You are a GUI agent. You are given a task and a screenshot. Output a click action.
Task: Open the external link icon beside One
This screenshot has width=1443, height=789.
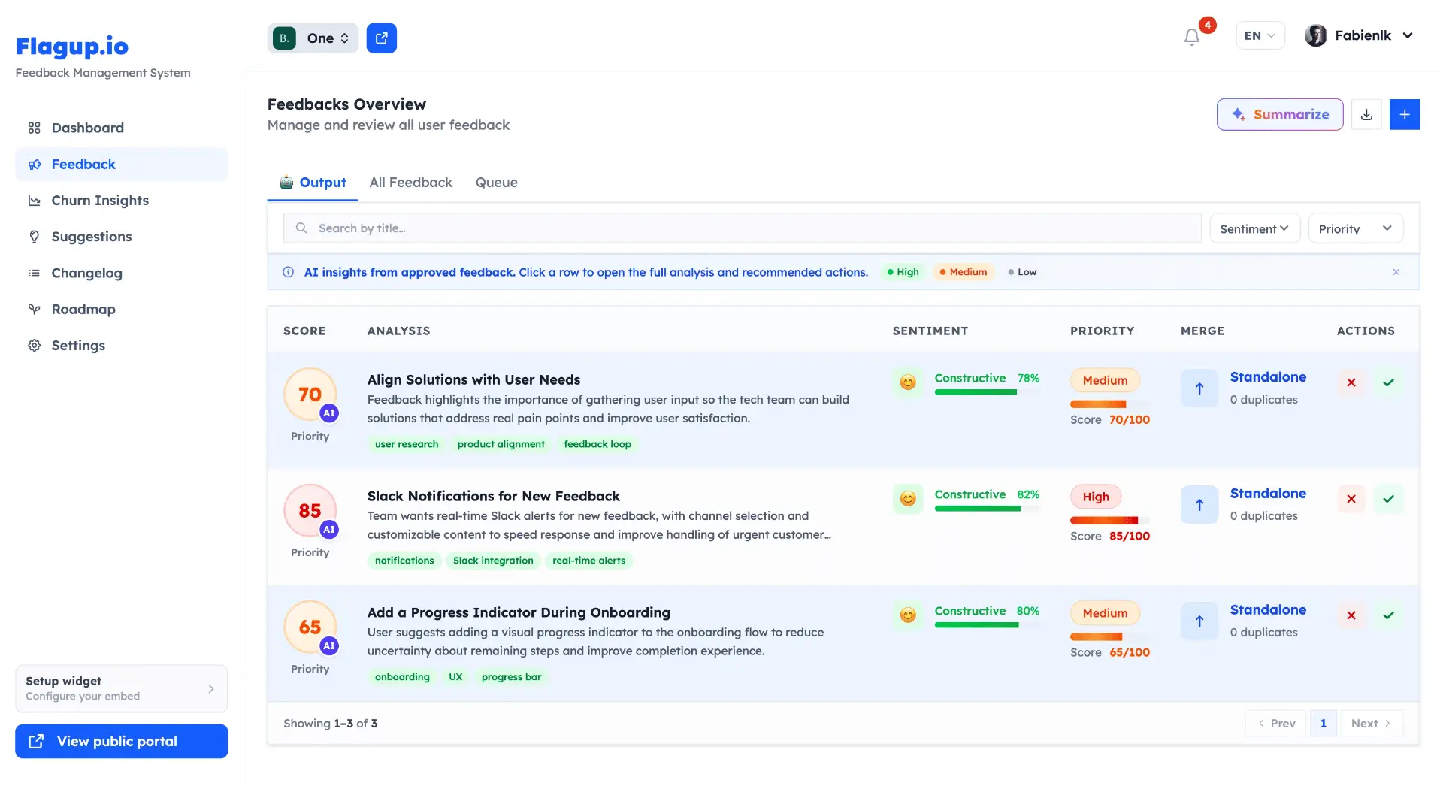(382, 38)
